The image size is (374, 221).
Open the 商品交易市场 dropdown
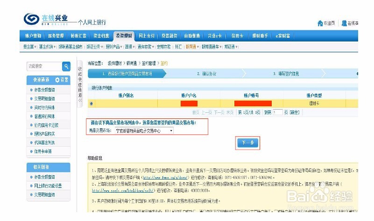(144, 131)
